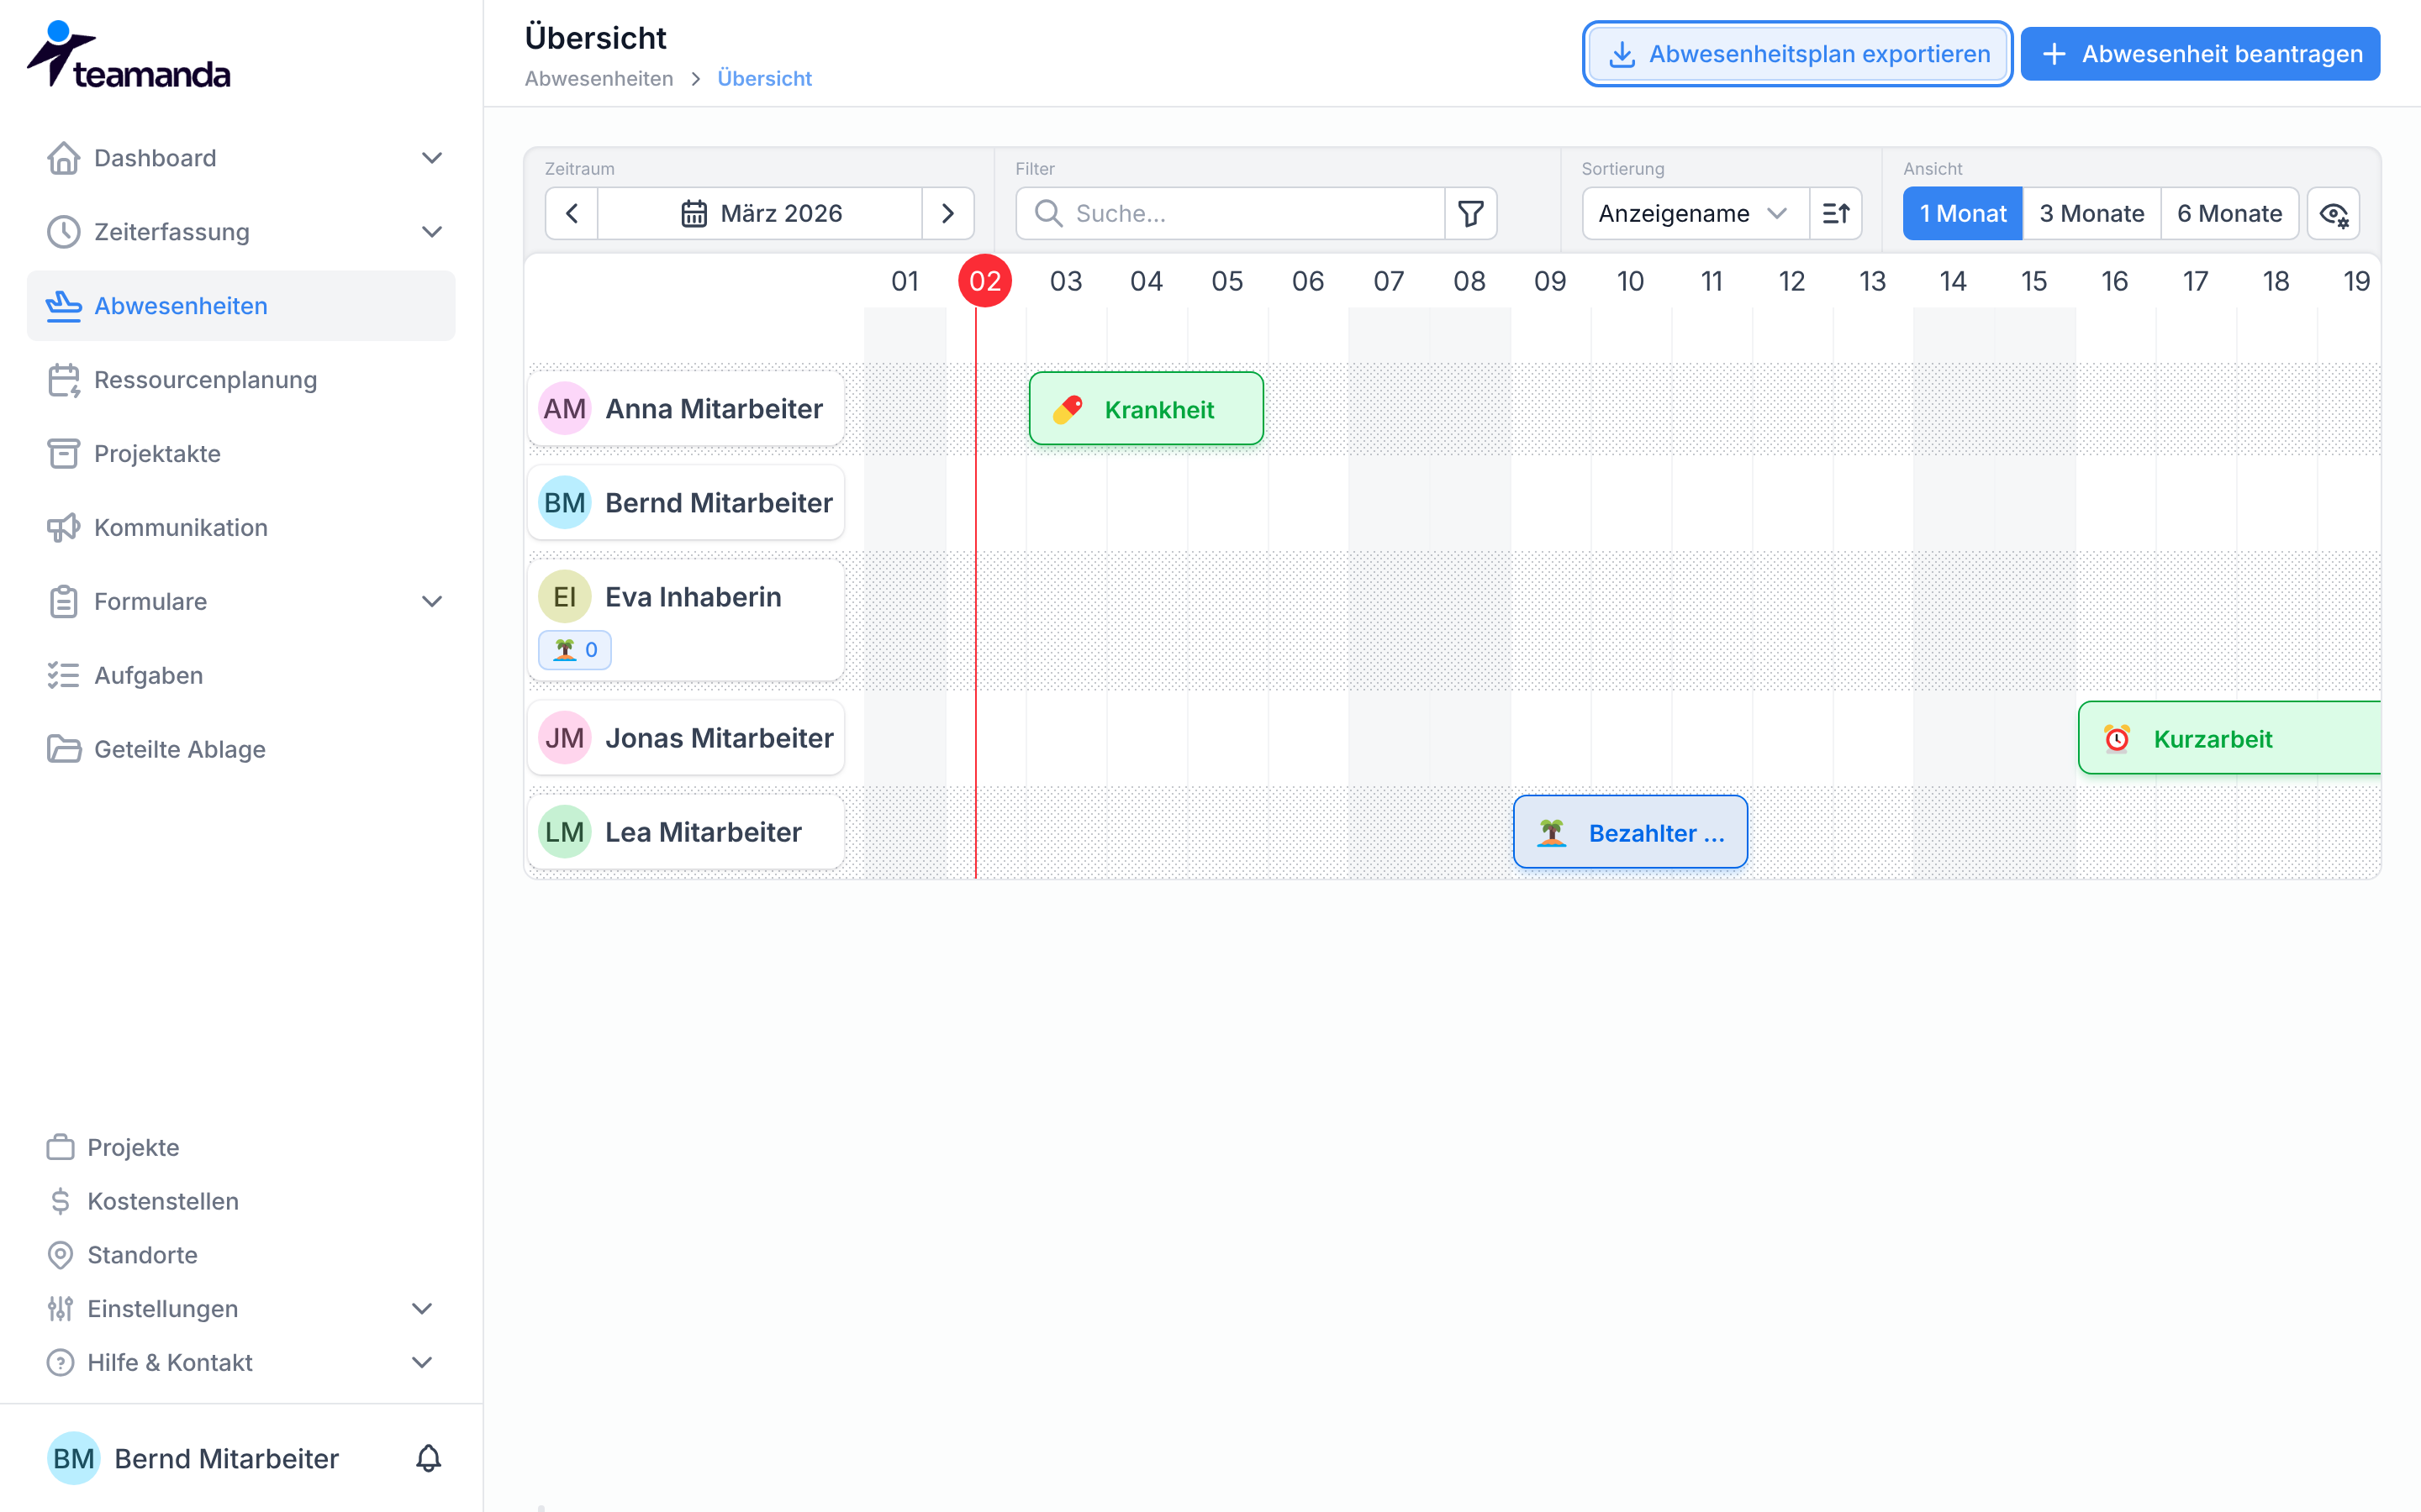Open the filter funnel icon

[1470, 214]
